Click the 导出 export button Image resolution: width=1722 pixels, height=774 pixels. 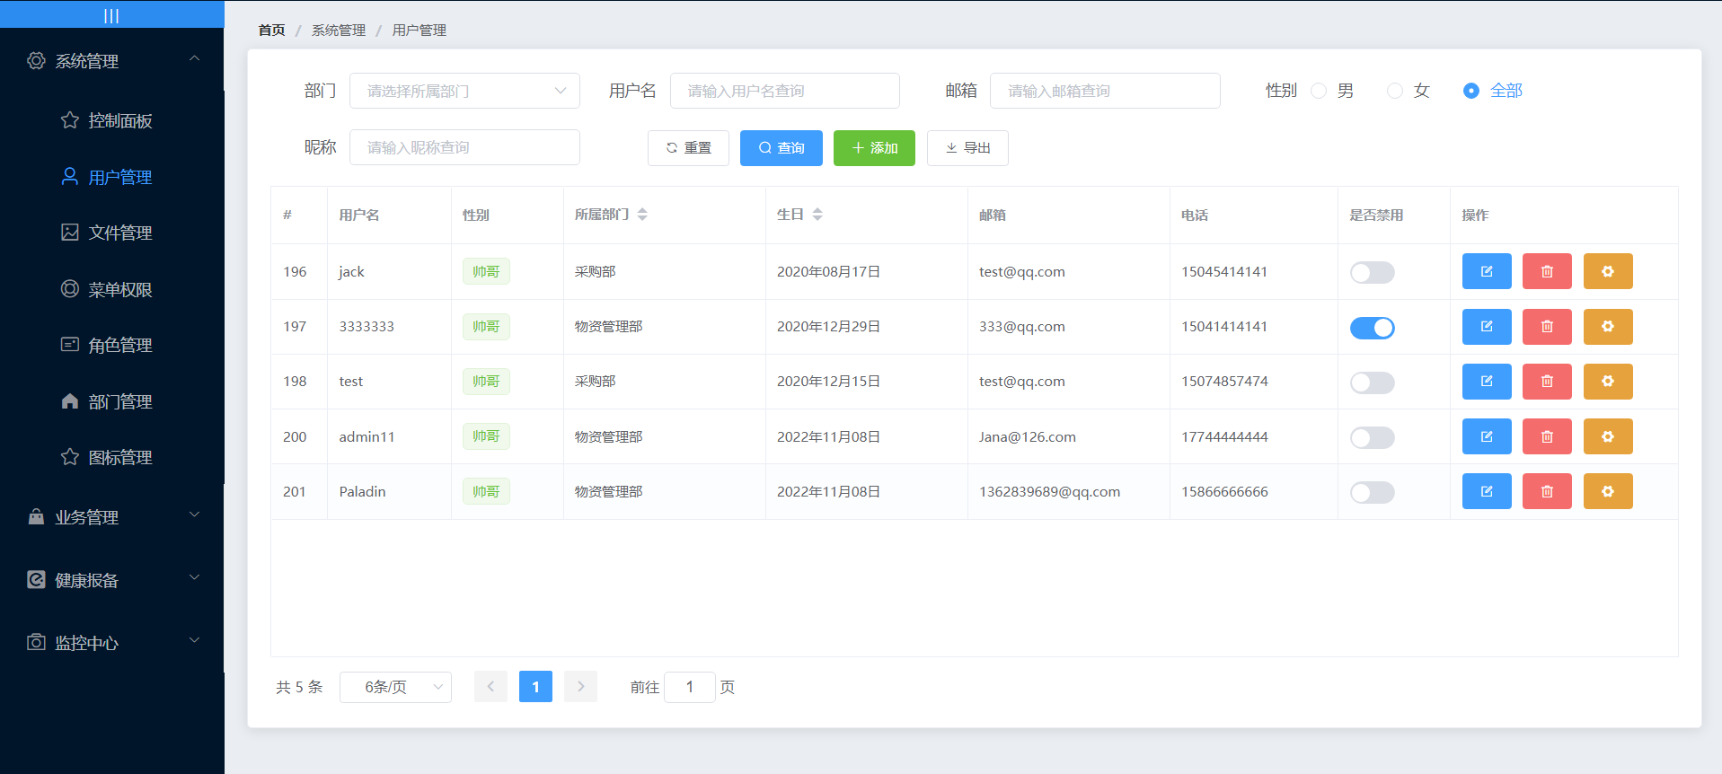pos(967,148)
